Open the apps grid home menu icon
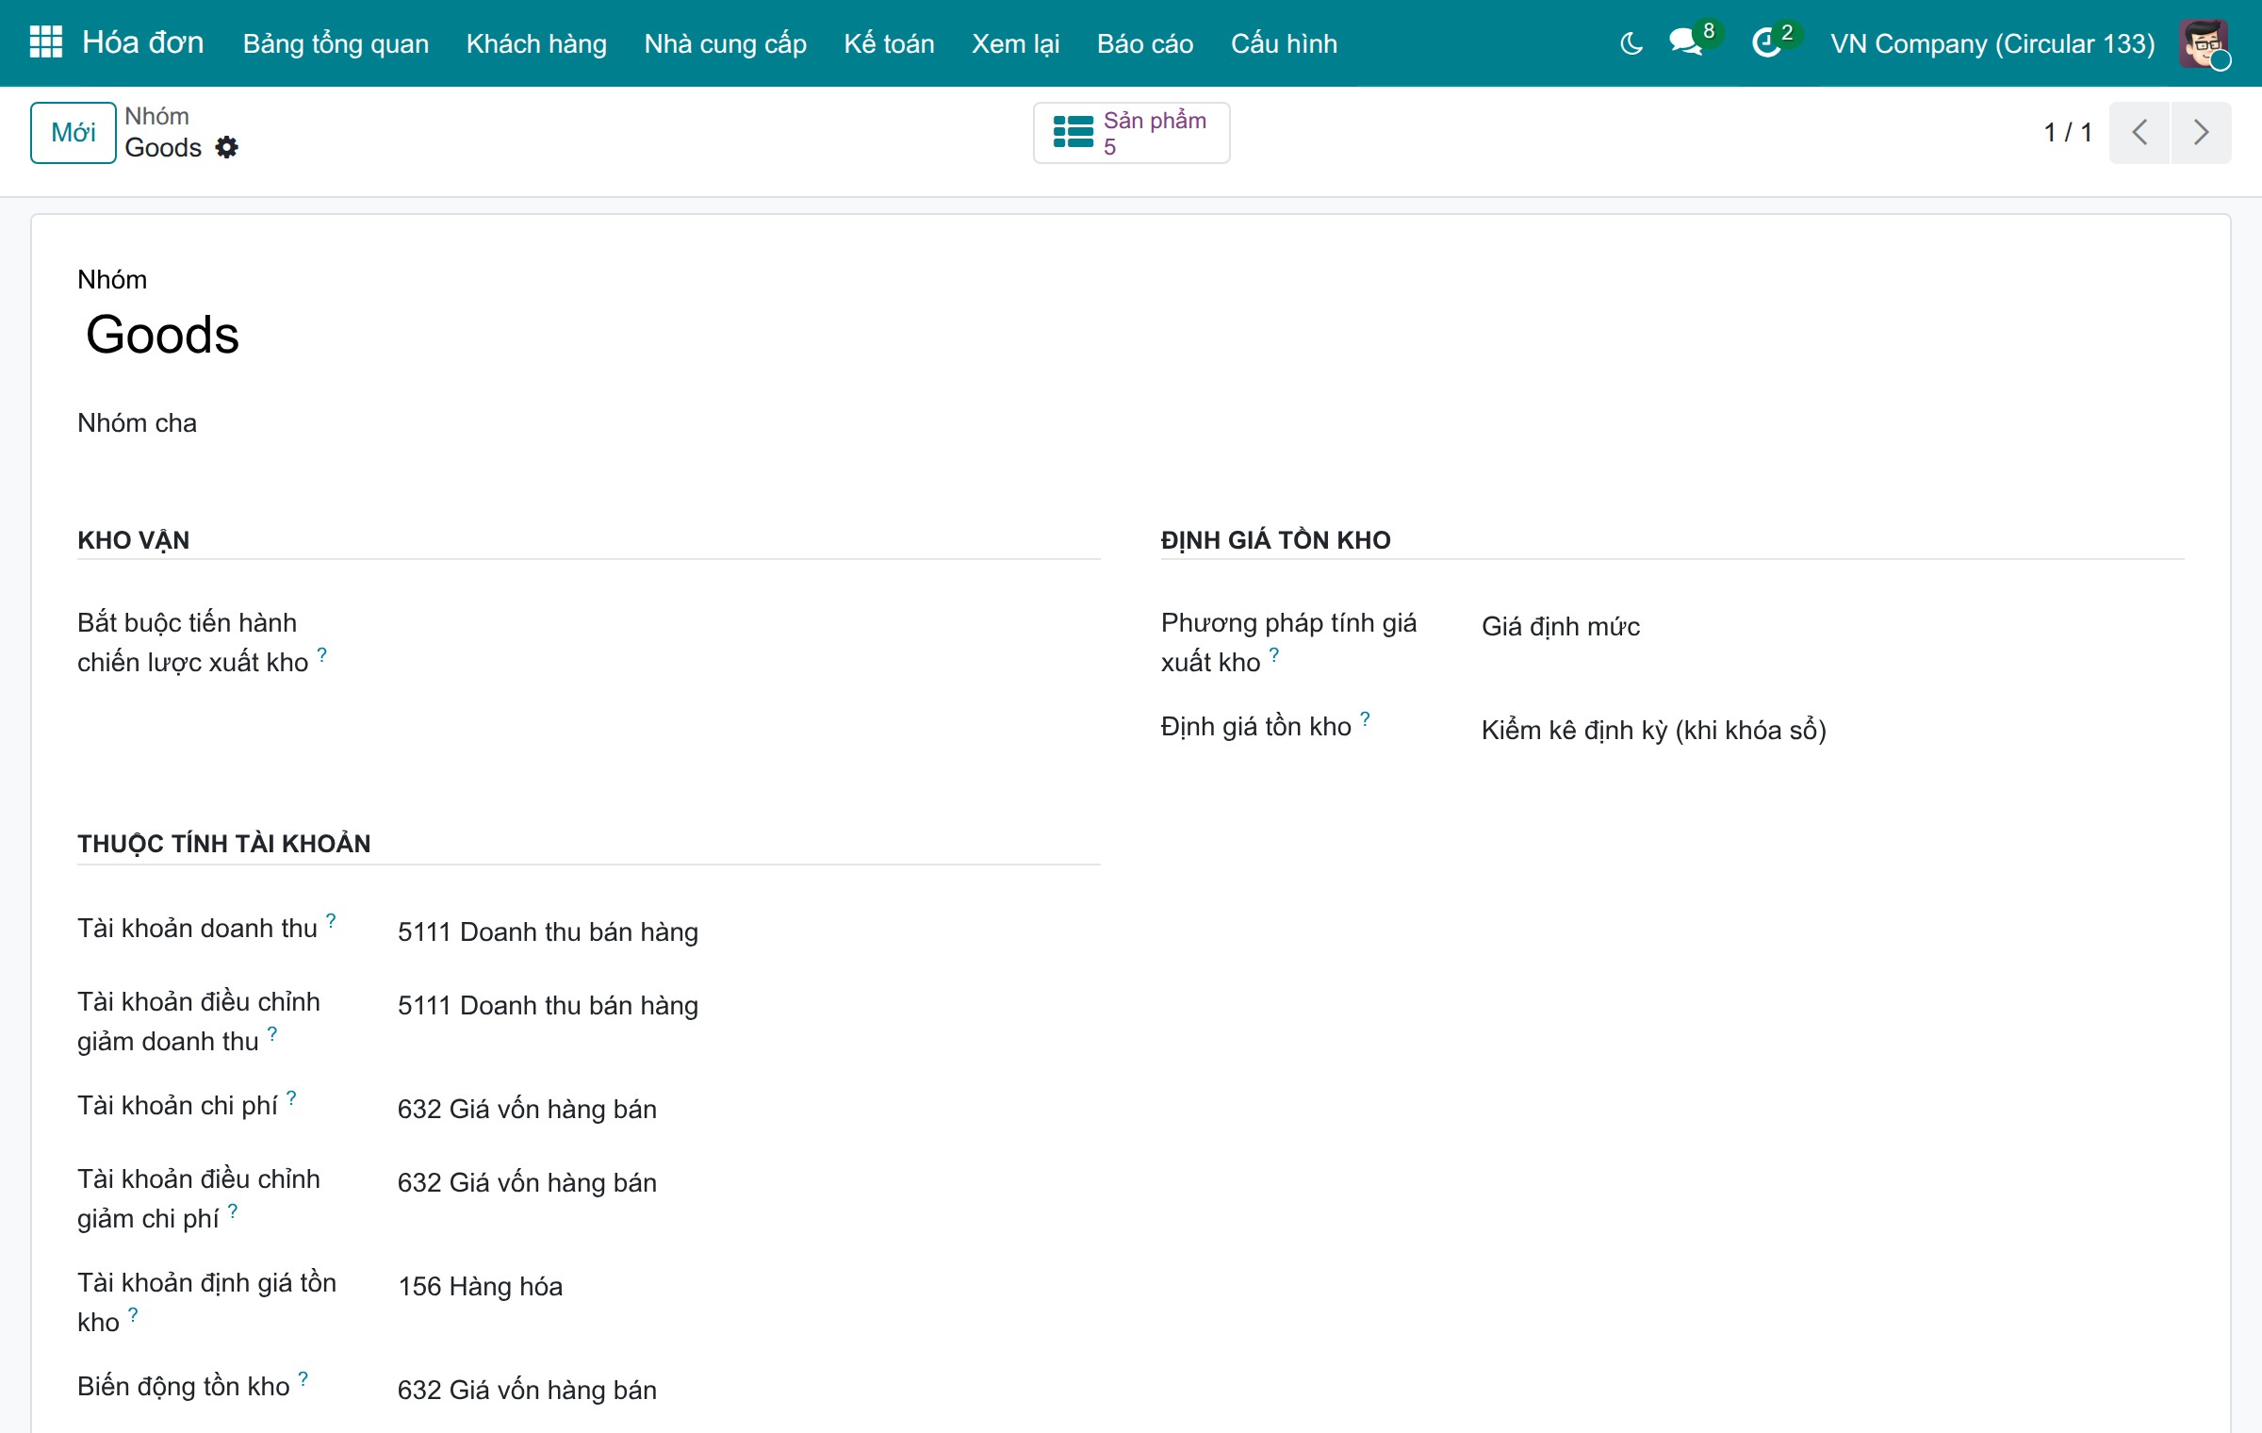 click(x=45, y=42)
